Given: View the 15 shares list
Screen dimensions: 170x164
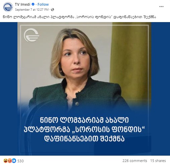Looking at the screenshot, I should click(x=158, y=161).
